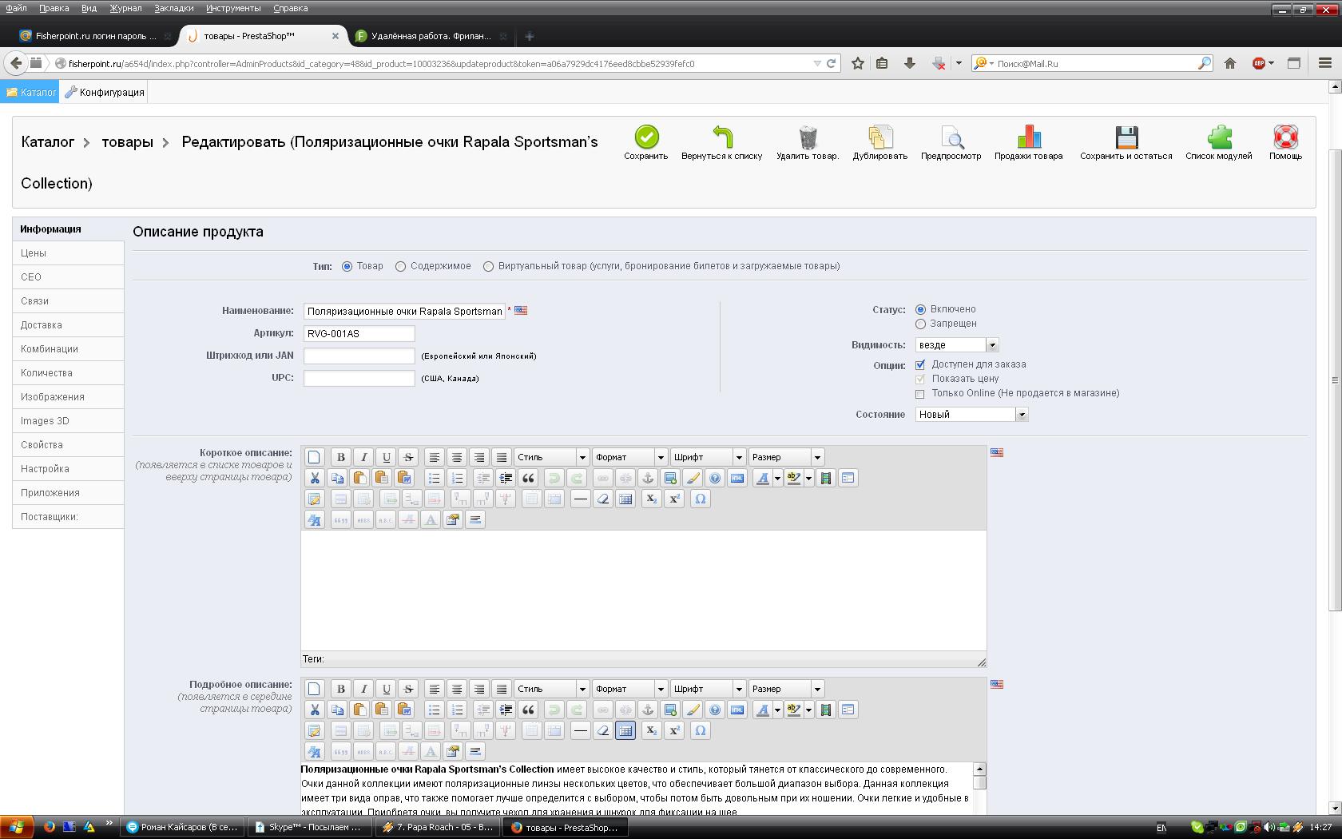
Task: Cut selection in the detailed description editor
Action: (315, 710)
